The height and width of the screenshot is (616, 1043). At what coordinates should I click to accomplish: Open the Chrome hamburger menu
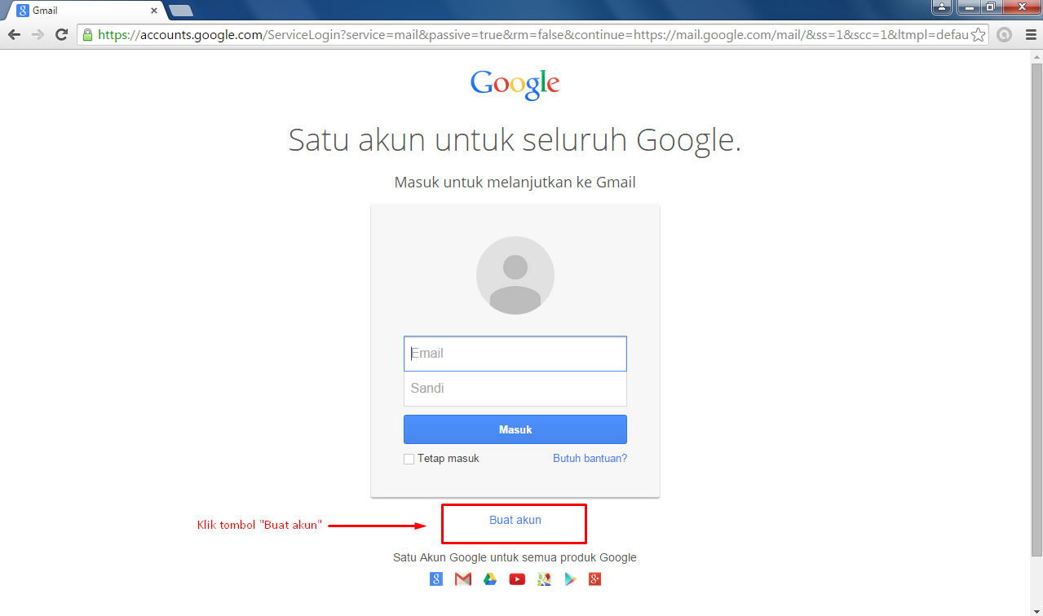click(1031, 35)
